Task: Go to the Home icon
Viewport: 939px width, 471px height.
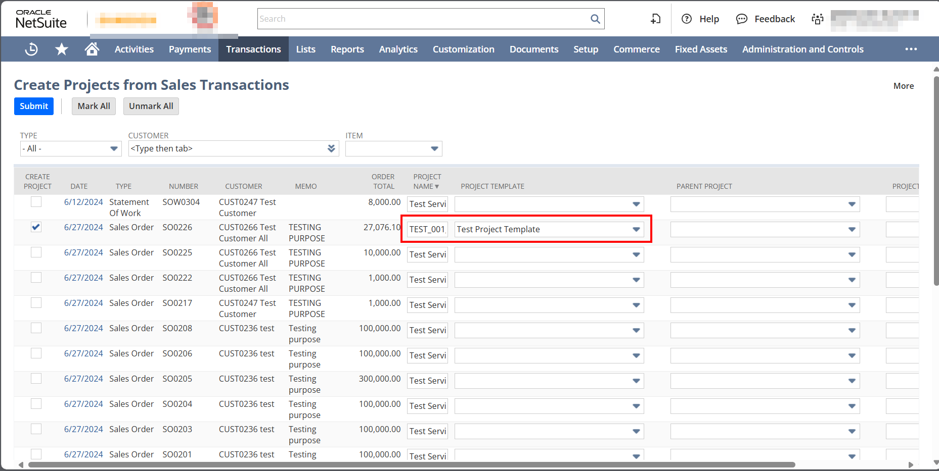Action: 92,49
